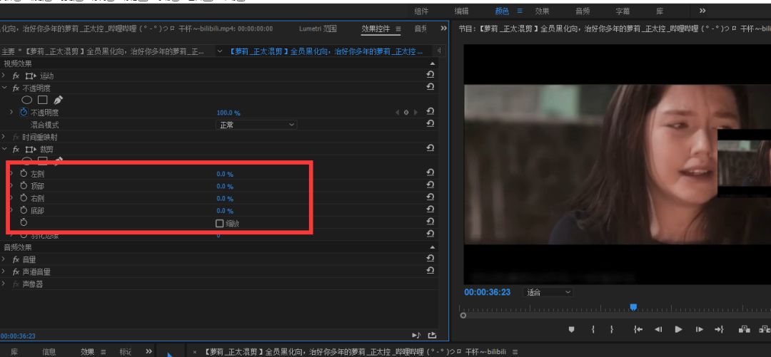
Task: Go to the in point
Action: 638,329
